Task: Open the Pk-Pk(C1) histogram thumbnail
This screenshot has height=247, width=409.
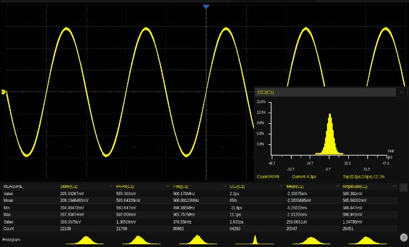Action: [142, 240]
